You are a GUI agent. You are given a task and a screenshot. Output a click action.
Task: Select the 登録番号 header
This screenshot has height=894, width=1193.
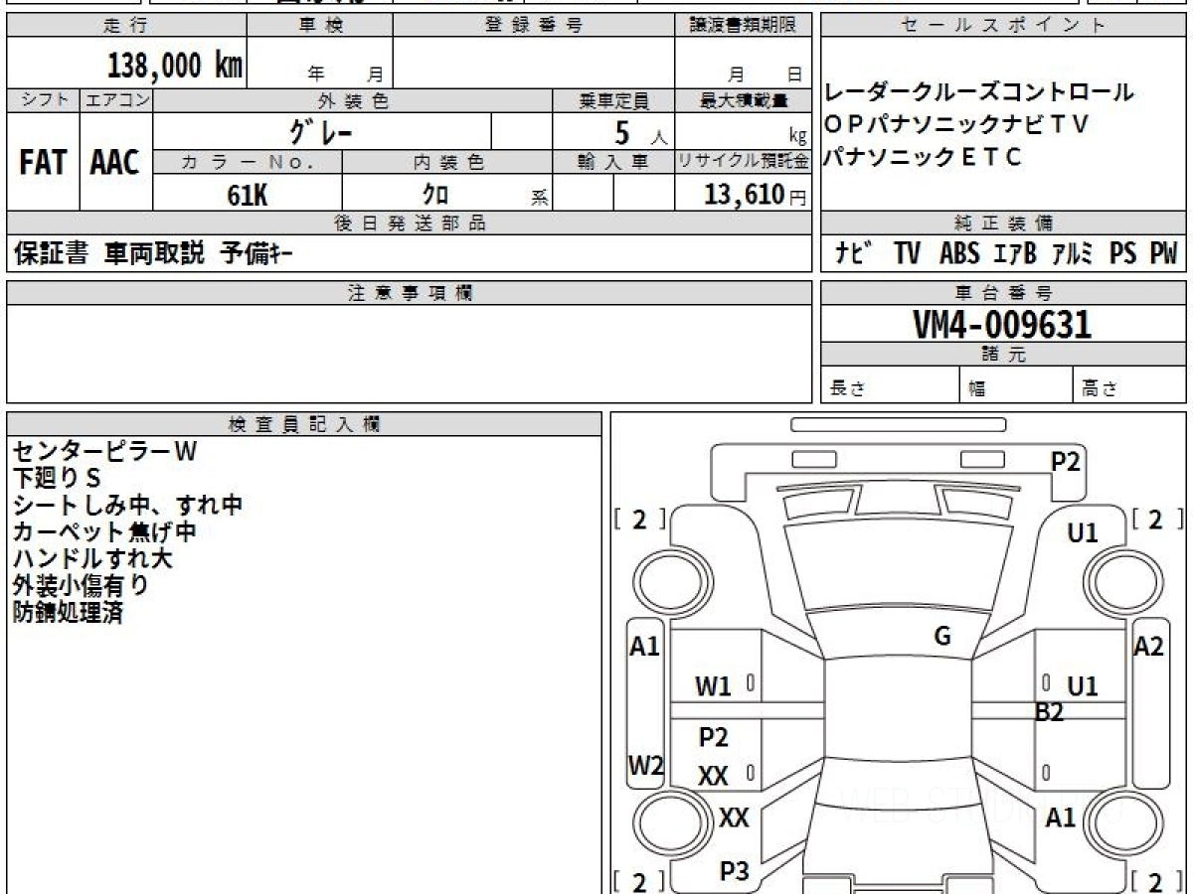[533, 26]
